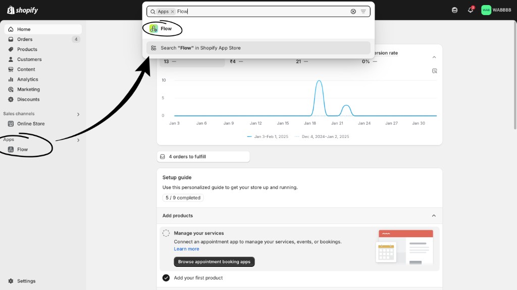The height and width of the screenshot is (290, 517).
Task: Open Customers section
Action: pos(43,59)
